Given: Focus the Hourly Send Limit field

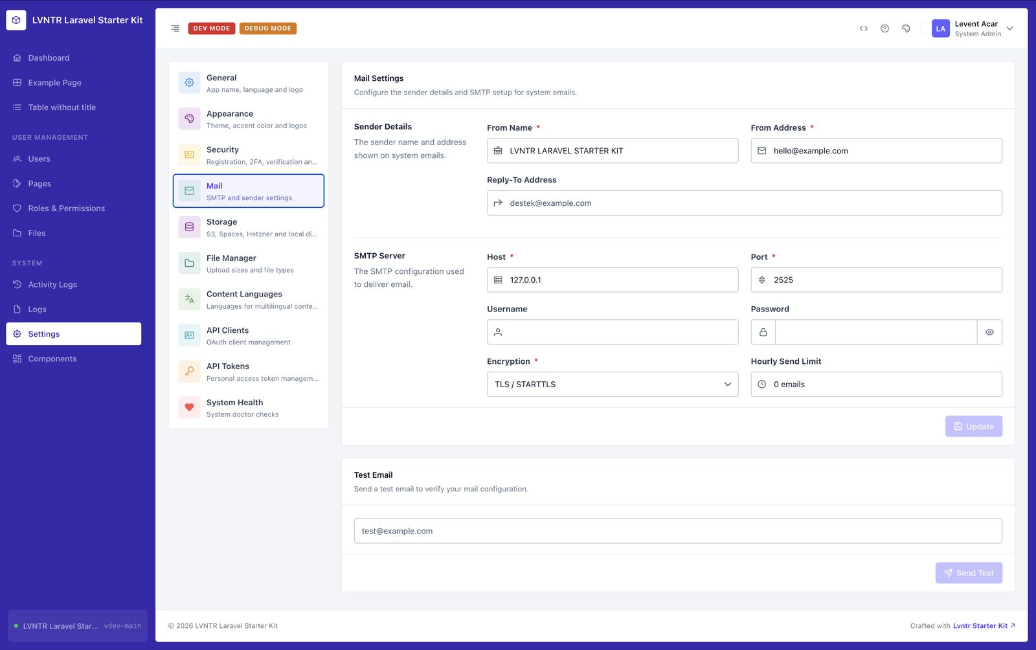Looking at the screenshot, I should 876,384.
